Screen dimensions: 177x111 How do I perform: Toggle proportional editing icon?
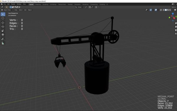[96, 7]
